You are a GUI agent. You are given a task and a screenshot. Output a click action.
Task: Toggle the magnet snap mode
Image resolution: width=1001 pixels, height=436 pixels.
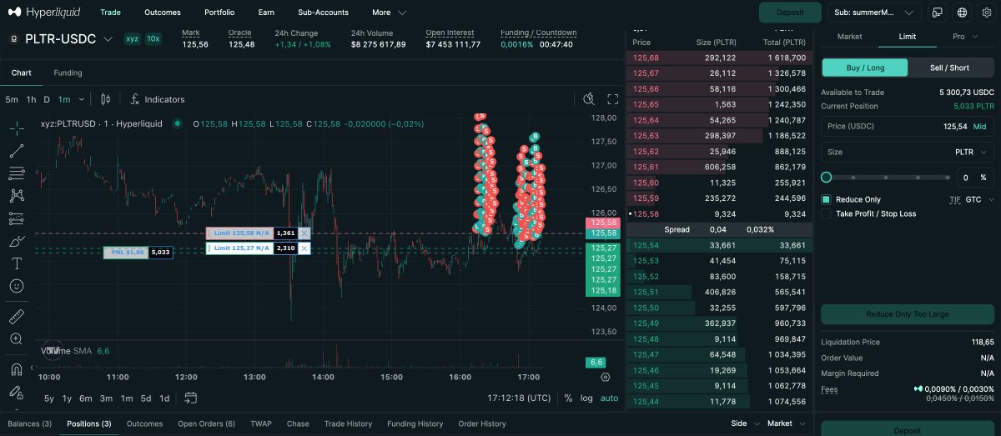click(17, 369)
